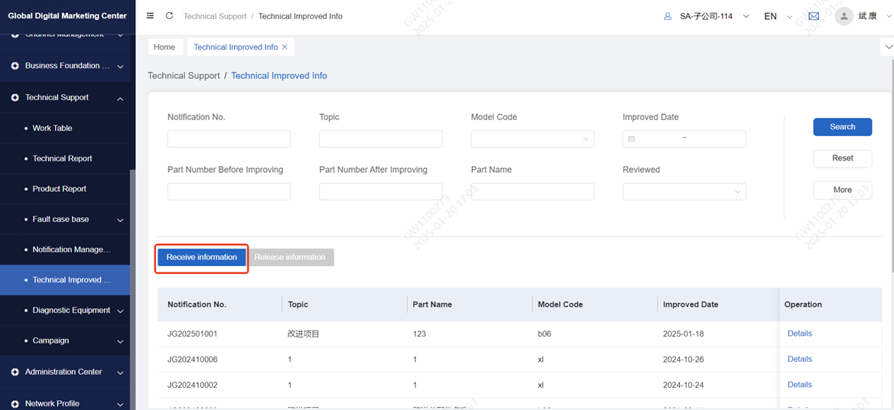The width and height of the screenshot is (894, 410).
Task: Click the hamburger menu collapse icon
Action: [151, 16]
